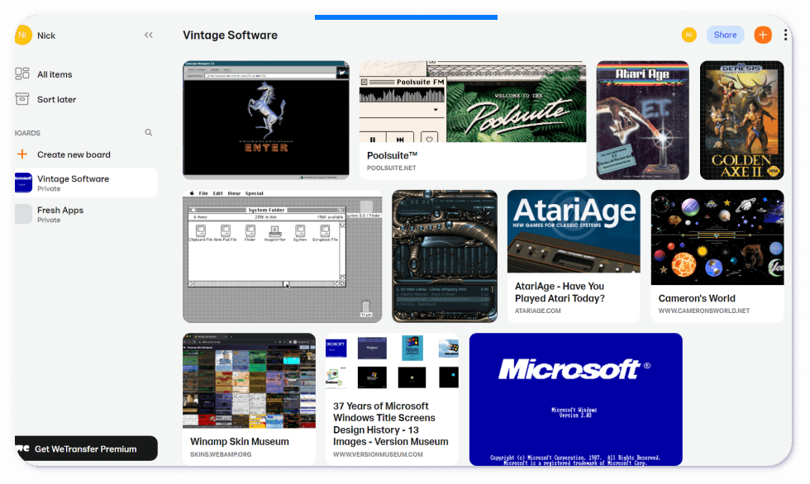Collapse the sidebar with the double-chevron icon
Image resolution: width=810 pixels, height=484 pixels.
pos(149,35)
